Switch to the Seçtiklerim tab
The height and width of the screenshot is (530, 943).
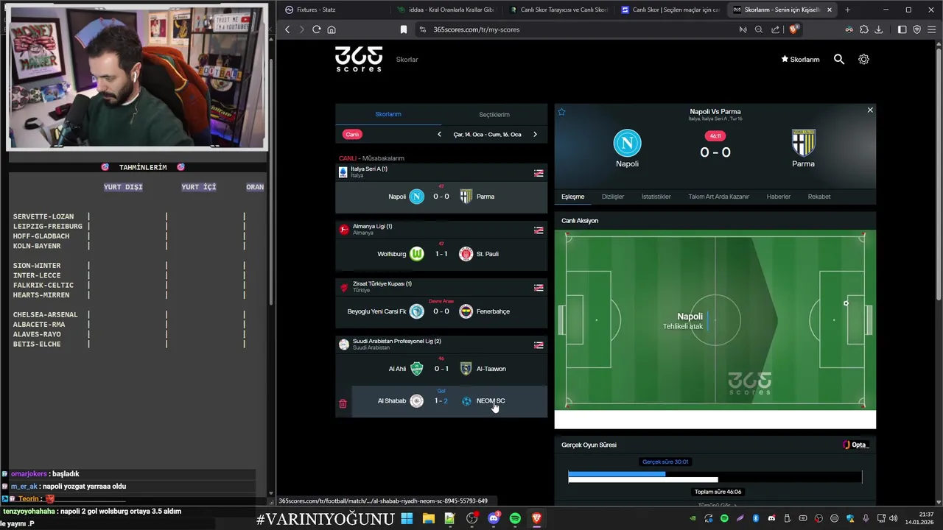pos(494,114)
